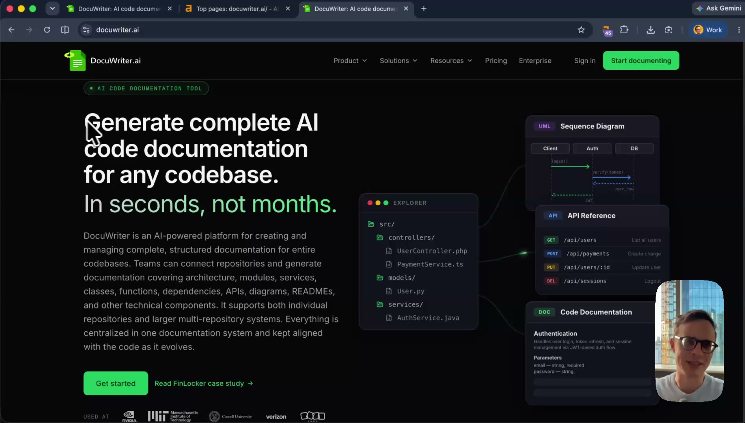Reload the page with the refresh icon
The width and height of the screenshot is (745, 423).
47,30
